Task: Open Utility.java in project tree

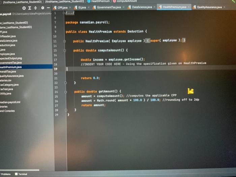Action: 6,93
